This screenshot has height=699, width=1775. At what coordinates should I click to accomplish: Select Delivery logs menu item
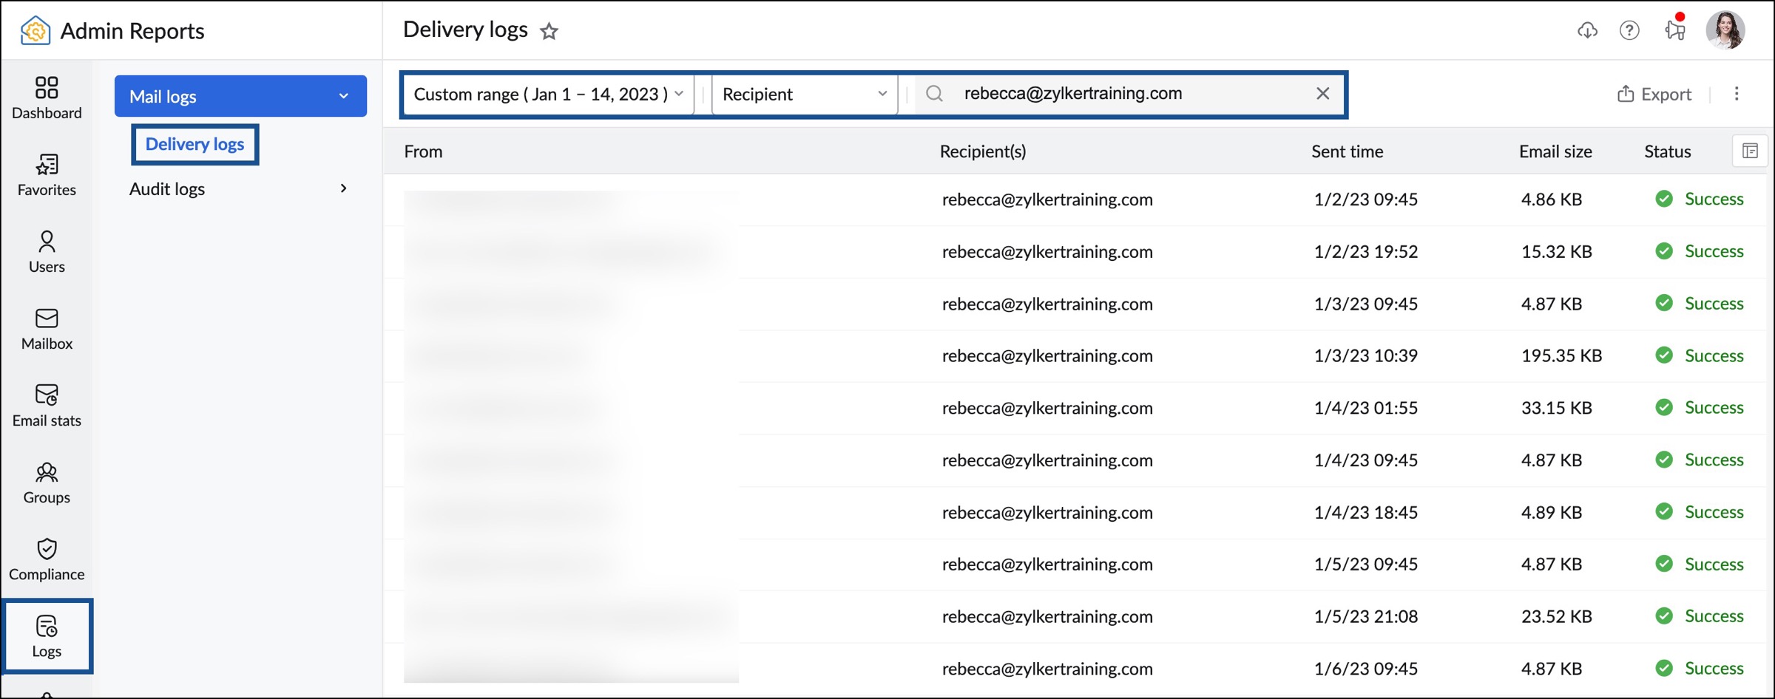[195, 144]
